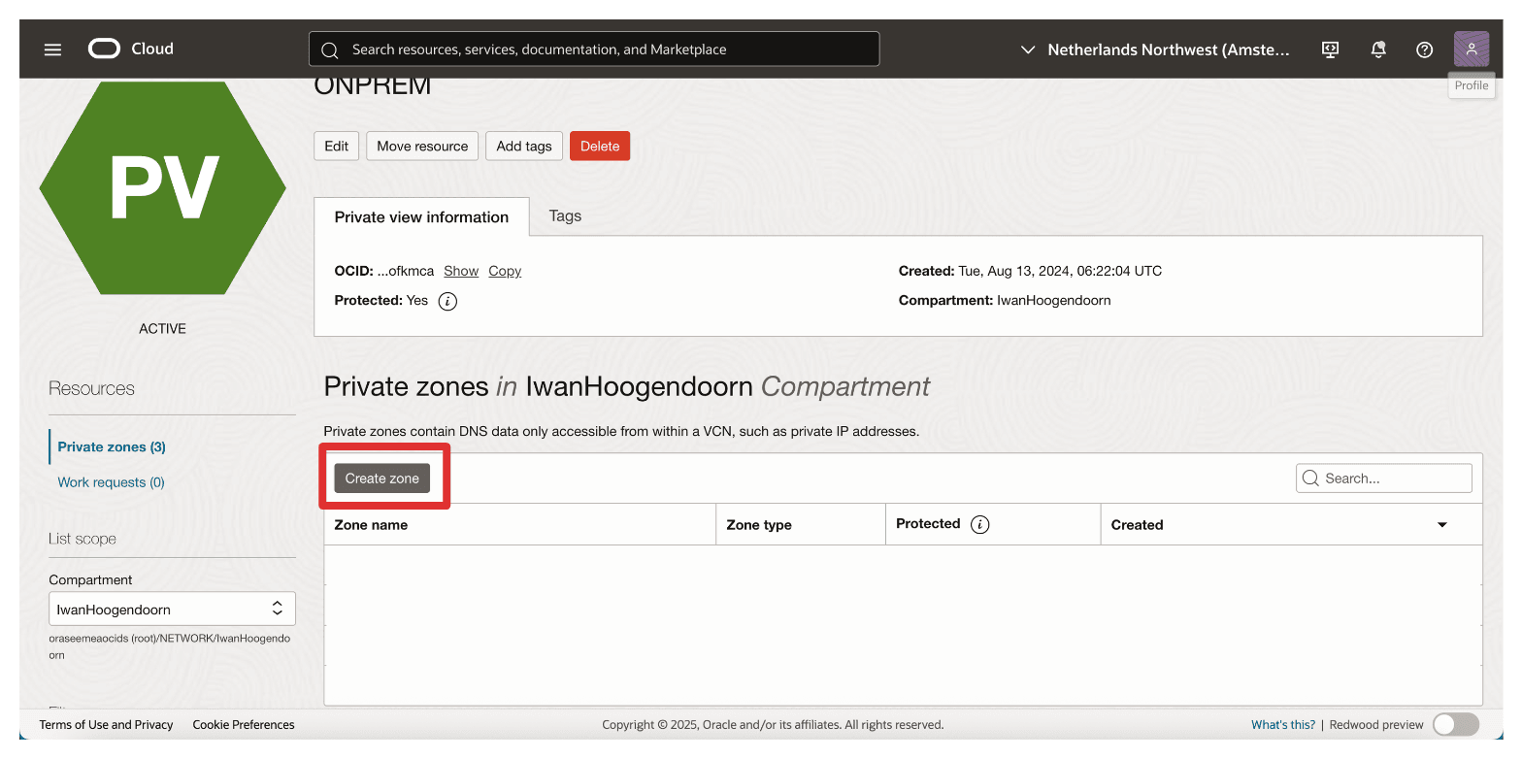This screenshot has height=759, width=1522.
Task: Click the info icon next to Protected: Yes
Action: (447, 301)
